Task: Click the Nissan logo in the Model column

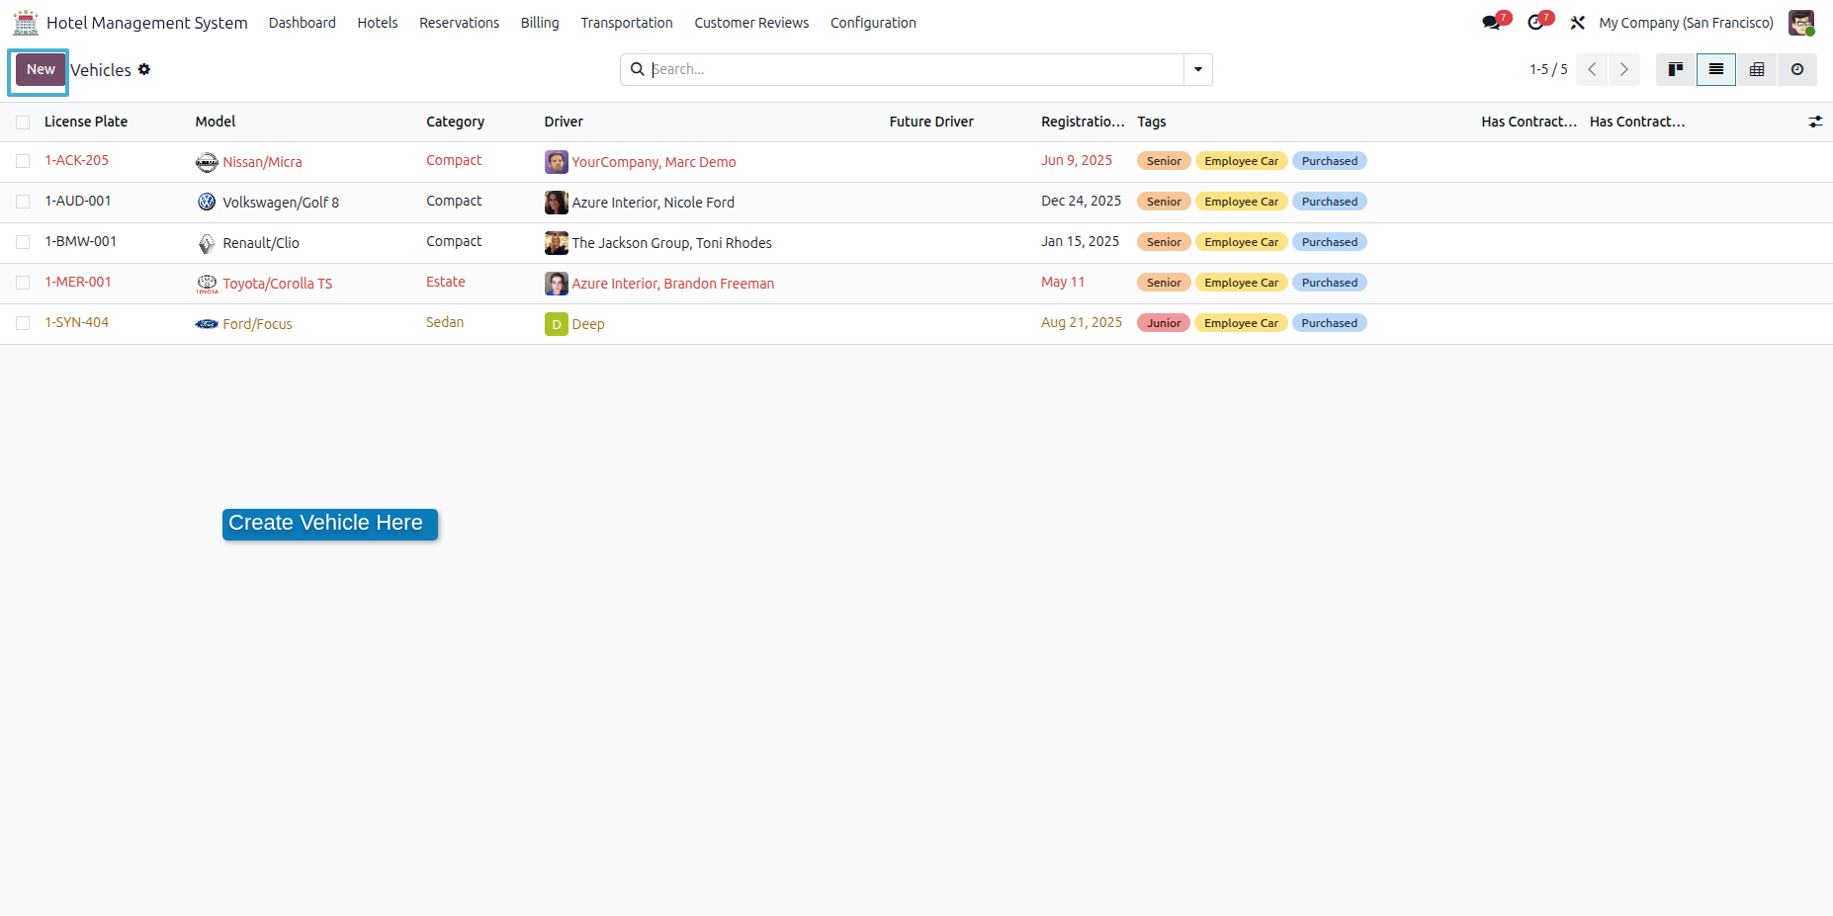Action: [207, 162]
